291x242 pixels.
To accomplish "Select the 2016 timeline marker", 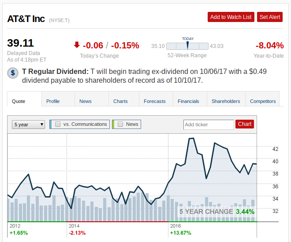I will click(x=175, y=226).
